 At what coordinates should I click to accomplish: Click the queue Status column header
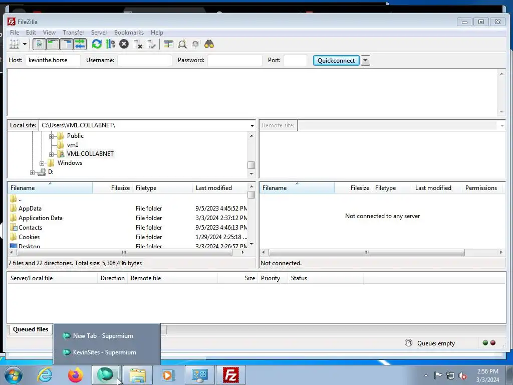pos(326,278)
